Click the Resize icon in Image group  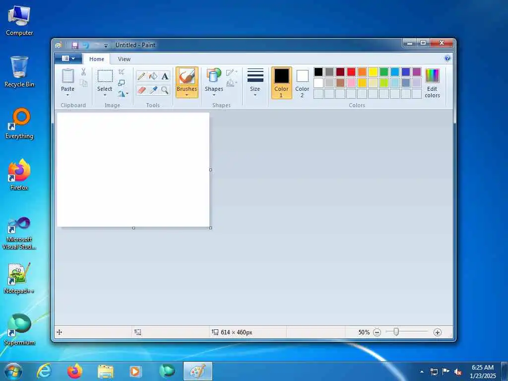(122, 83)
